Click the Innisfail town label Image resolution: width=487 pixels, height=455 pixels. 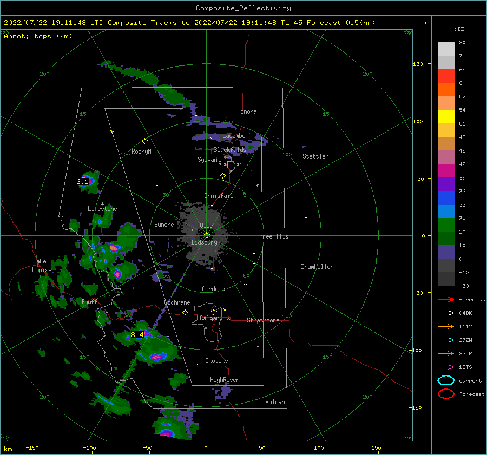[219, 196]
